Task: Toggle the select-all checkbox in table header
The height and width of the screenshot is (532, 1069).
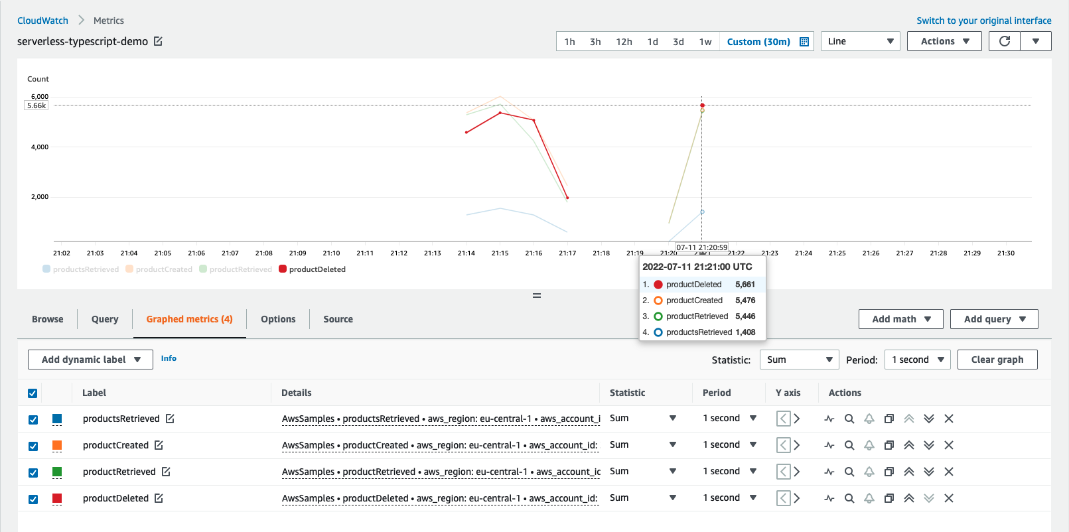Action: (33, 393)
